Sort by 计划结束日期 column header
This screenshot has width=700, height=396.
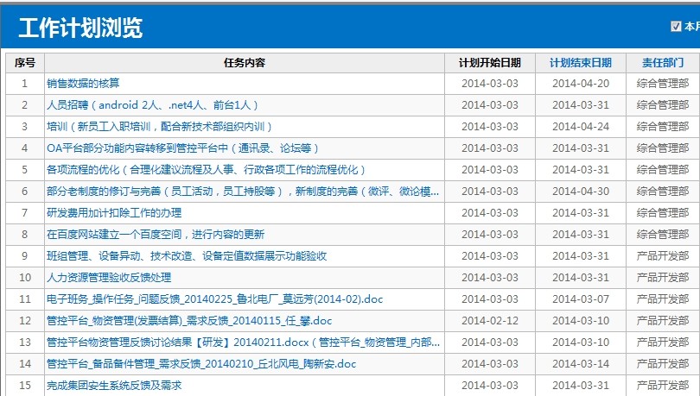point(580,63)
